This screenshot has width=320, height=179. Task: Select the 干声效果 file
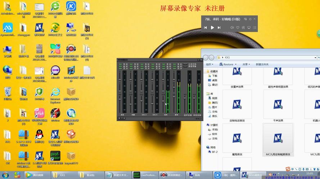278,107
